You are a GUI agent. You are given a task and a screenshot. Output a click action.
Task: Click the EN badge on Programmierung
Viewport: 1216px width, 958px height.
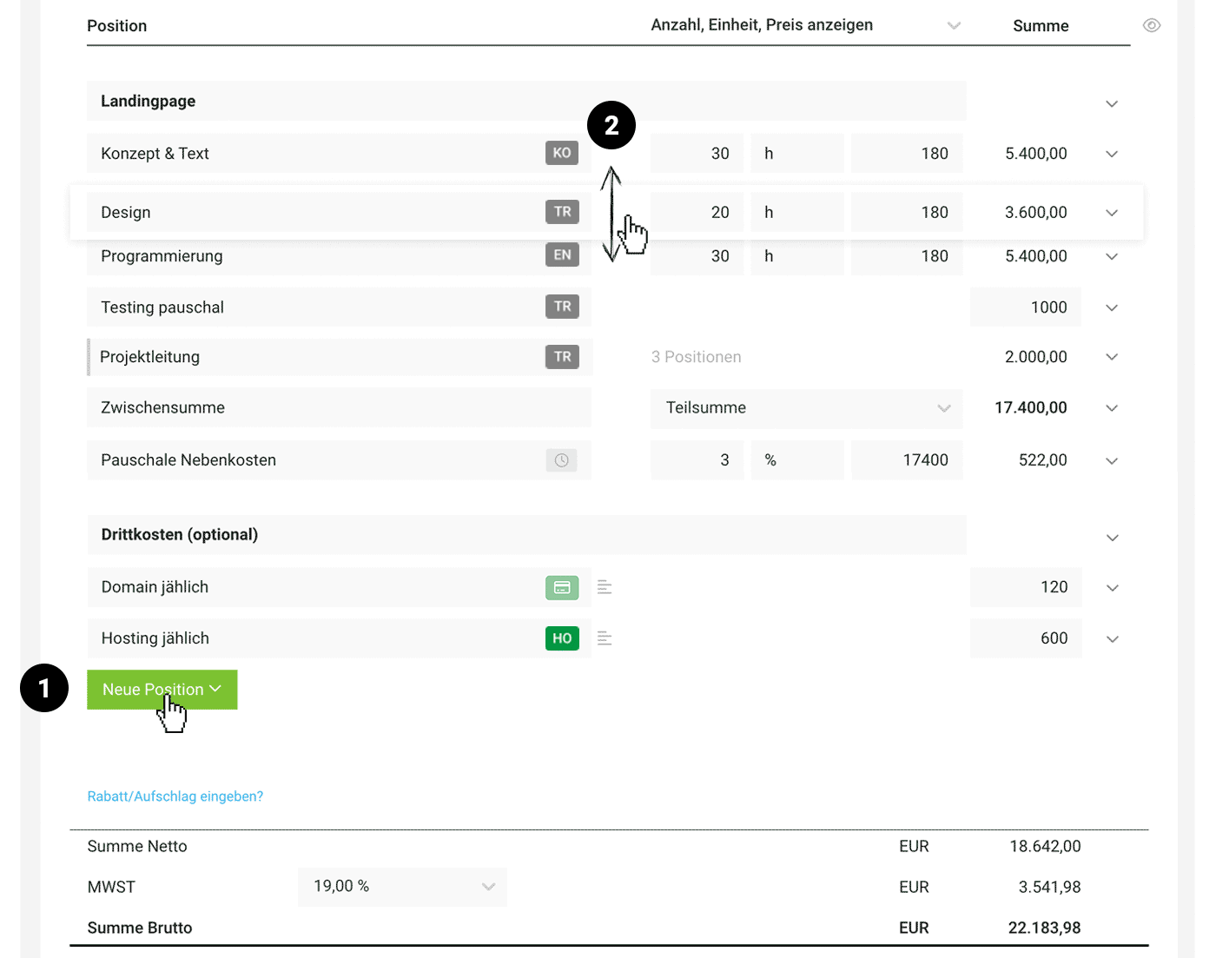562,255
